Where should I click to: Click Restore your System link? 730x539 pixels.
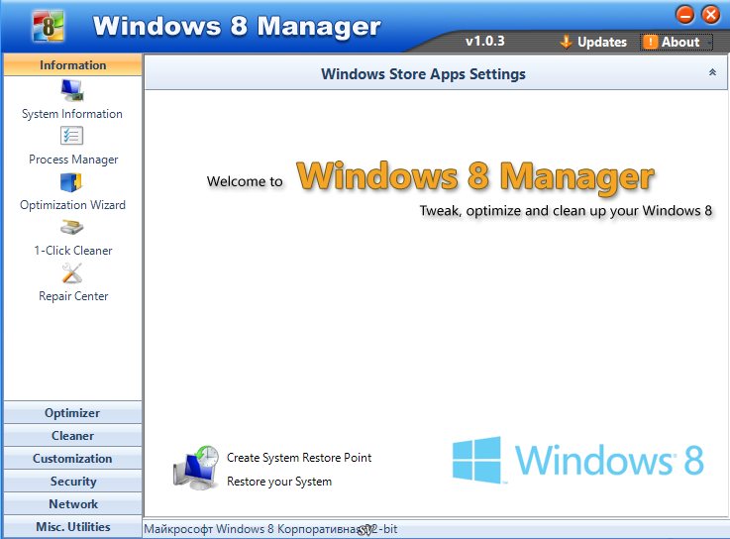[279, 482]
